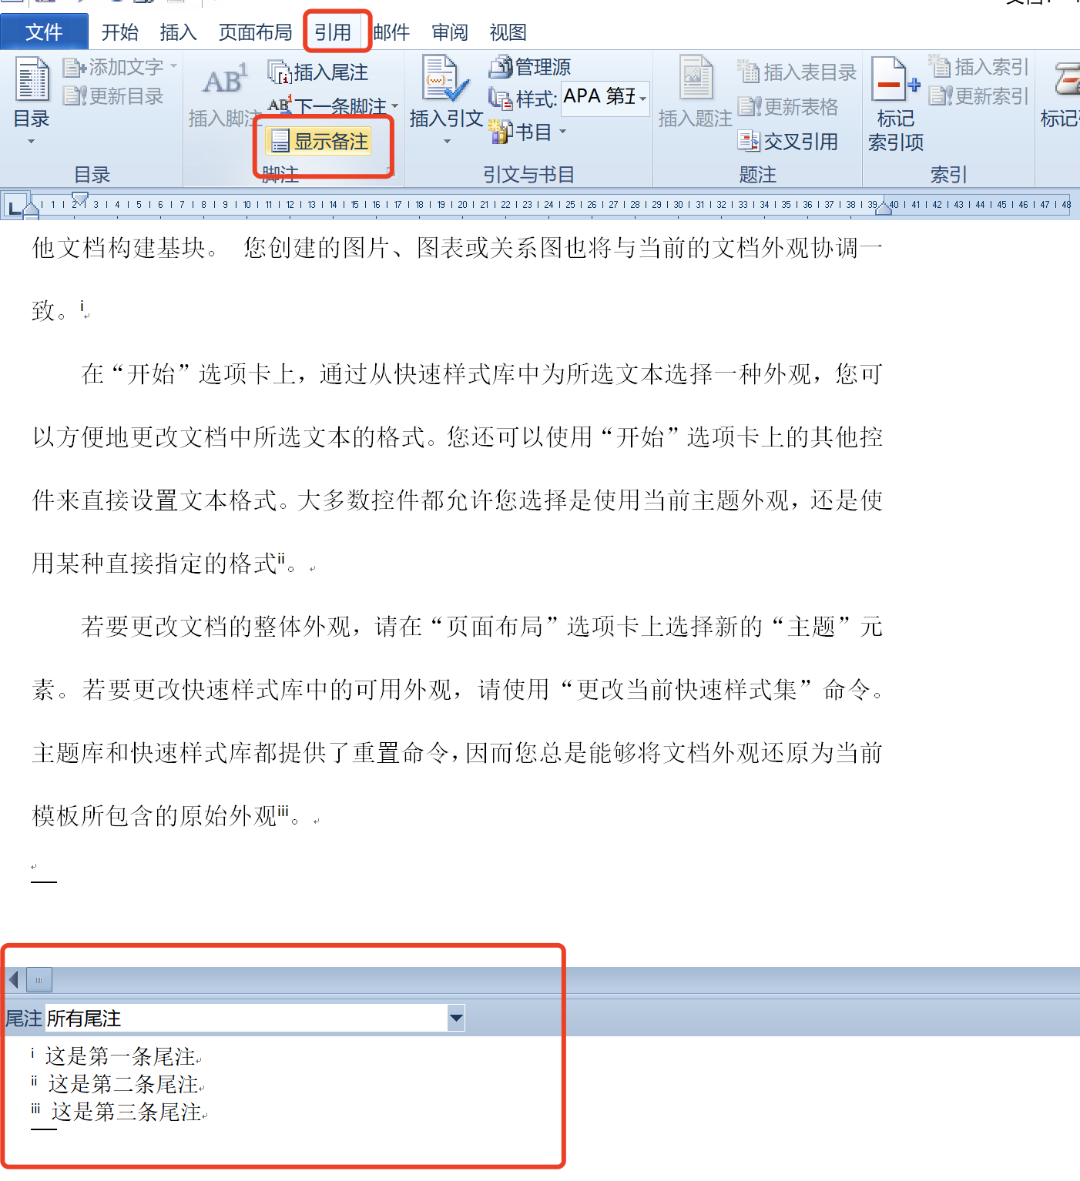
Task: Click 更新索引 button
Action: 979,96
